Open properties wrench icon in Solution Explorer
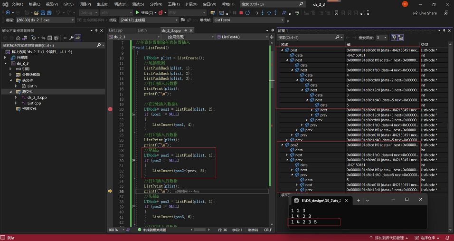 coord(71,38)
